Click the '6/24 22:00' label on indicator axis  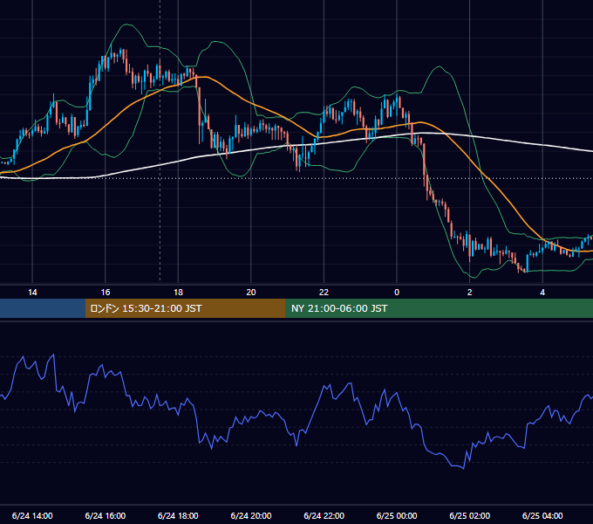tap(324, 515)
